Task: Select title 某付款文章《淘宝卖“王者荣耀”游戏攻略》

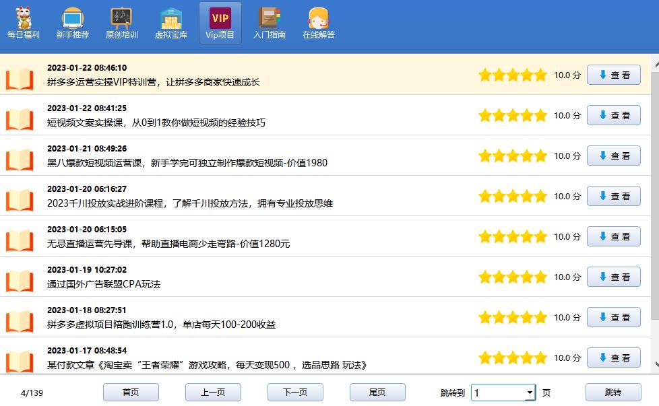Action: click(207, 365)
